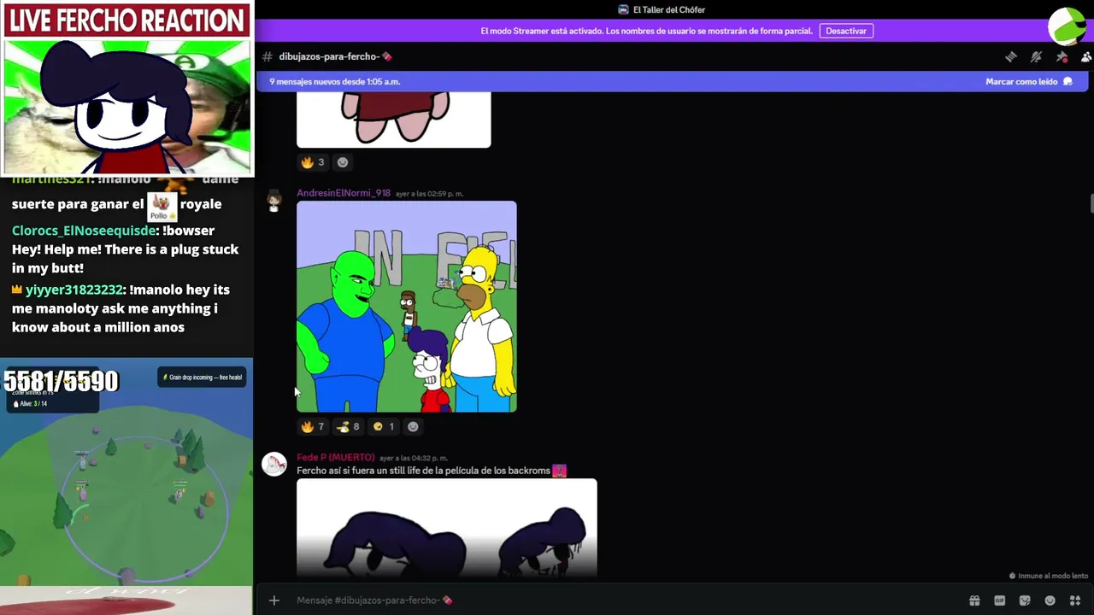Toggle the yellow face reaction with count 1
This screenshot has height=615, width=1094.
384,426
